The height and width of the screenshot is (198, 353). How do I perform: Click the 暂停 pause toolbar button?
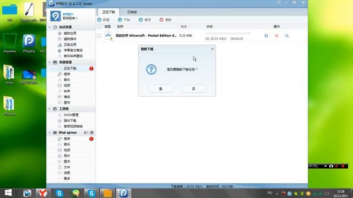click(x=145, y=20)
